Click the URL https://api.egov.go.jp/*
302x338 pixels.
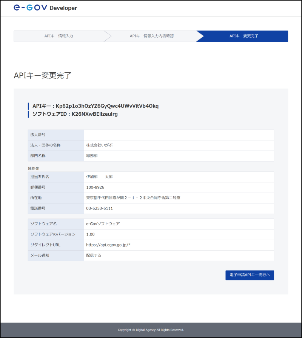[x=108, y=245]
